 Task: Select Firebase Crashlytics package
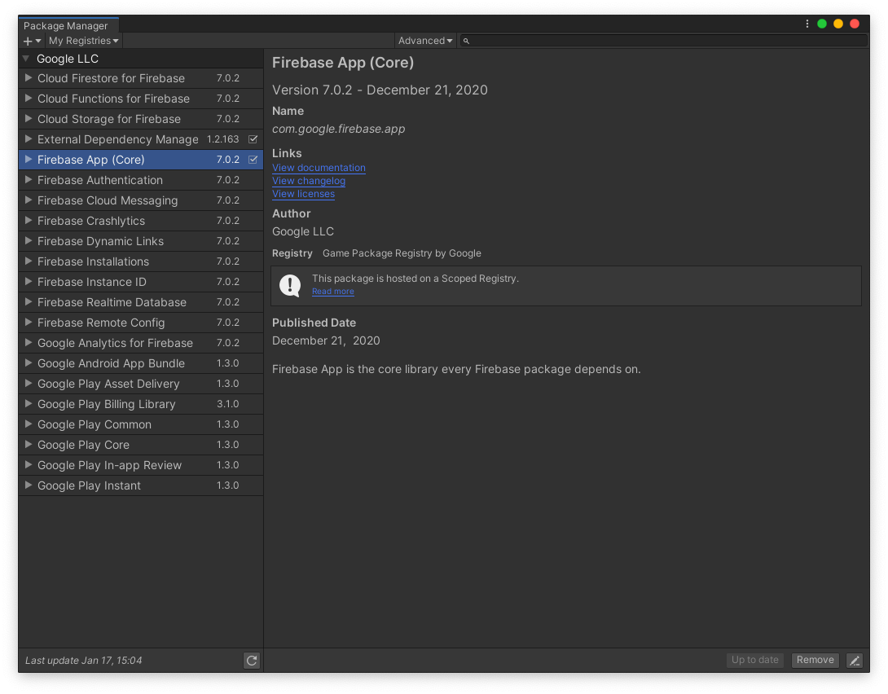point(140,221)
